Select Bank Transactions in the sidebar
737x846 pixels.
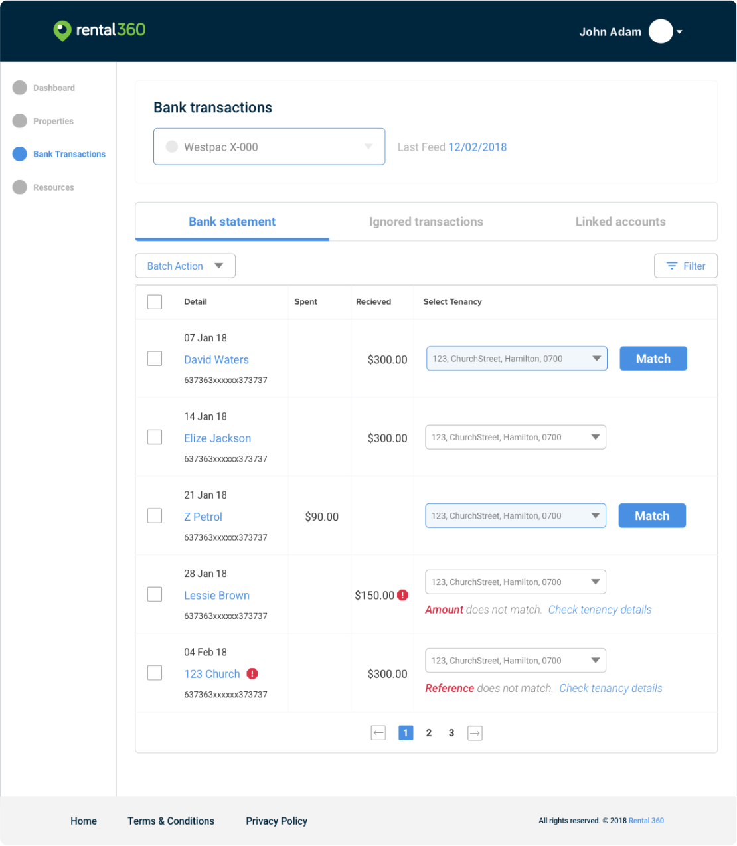click(69, 154)
